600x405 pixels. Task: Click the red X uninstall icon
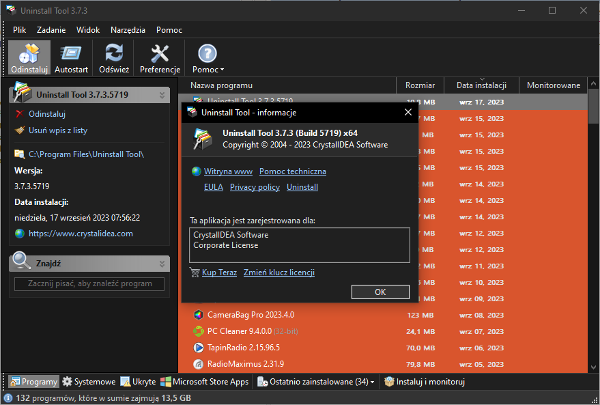pyautogui.click(x=20, y=114)
